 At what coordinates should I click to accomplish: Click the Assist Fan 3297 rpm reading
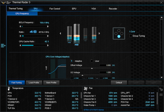tap(150, 105)
